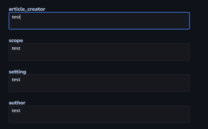Focus the scope text field
The width and height of the screenshot is (208, 129).
click(99, 52)
